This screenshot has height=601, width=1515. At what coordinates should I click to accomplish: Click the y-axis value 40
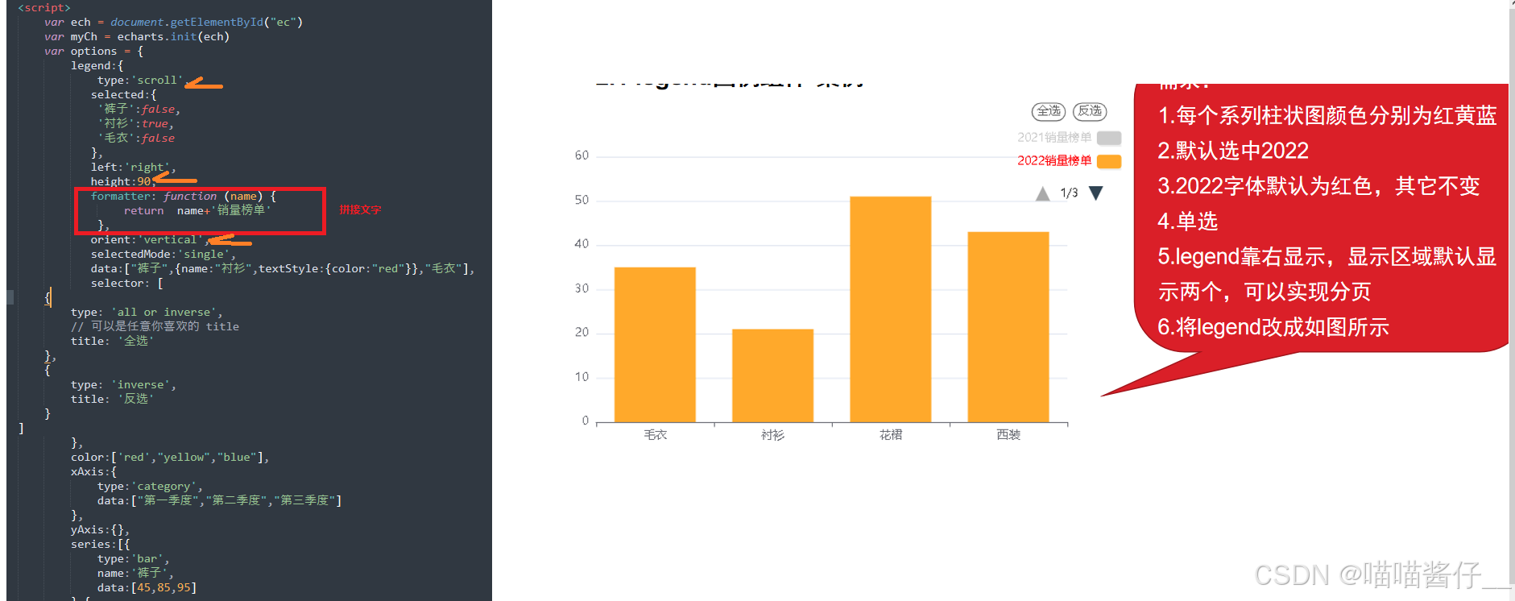coord(582,244)
